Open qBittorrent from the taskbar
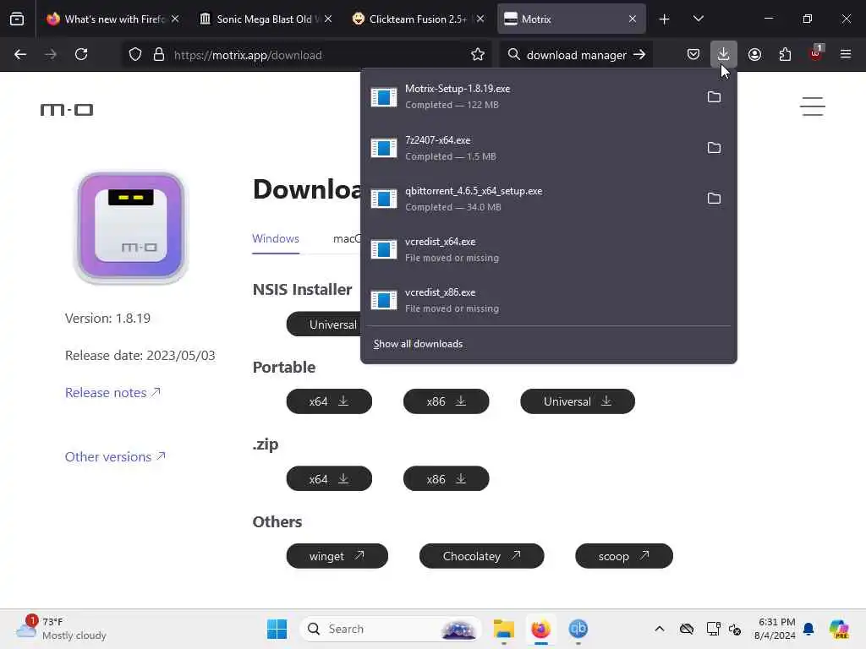 point(578,629)
